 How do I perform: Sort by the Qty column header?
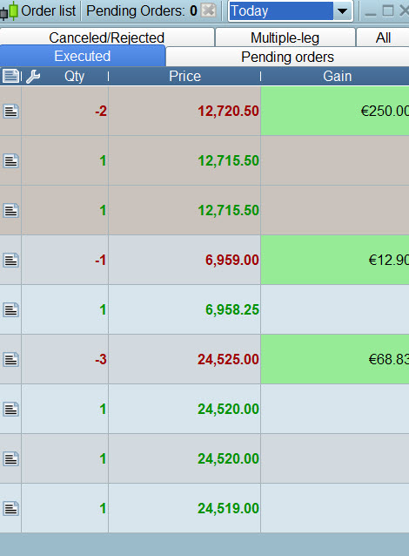[74, 76]
